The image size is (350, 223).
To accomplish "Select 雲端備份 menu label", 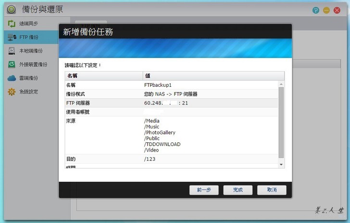I will 28,78.
